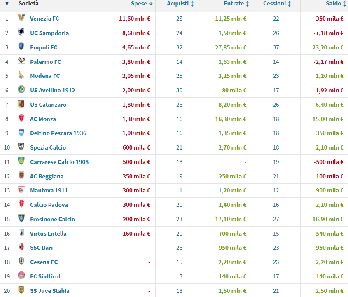Click the AC Reggiana club crest

[x=21, y=175]
